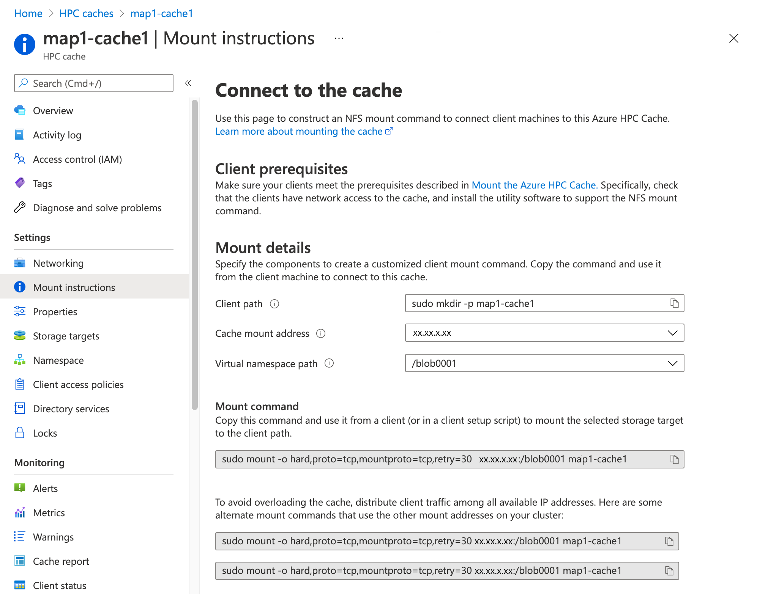The image size is (757, 594).
Task: Toggle Tags section in sidebar
Action: (43, 184)
